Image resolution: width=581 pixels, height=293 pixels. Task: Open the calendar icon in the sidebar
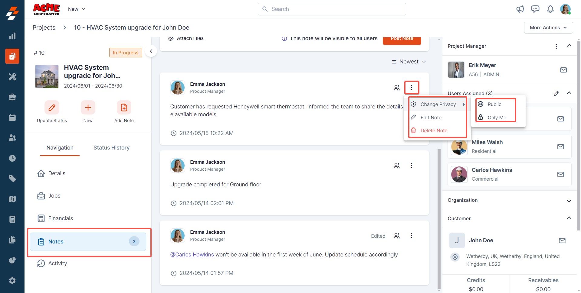tap(12, 118)
